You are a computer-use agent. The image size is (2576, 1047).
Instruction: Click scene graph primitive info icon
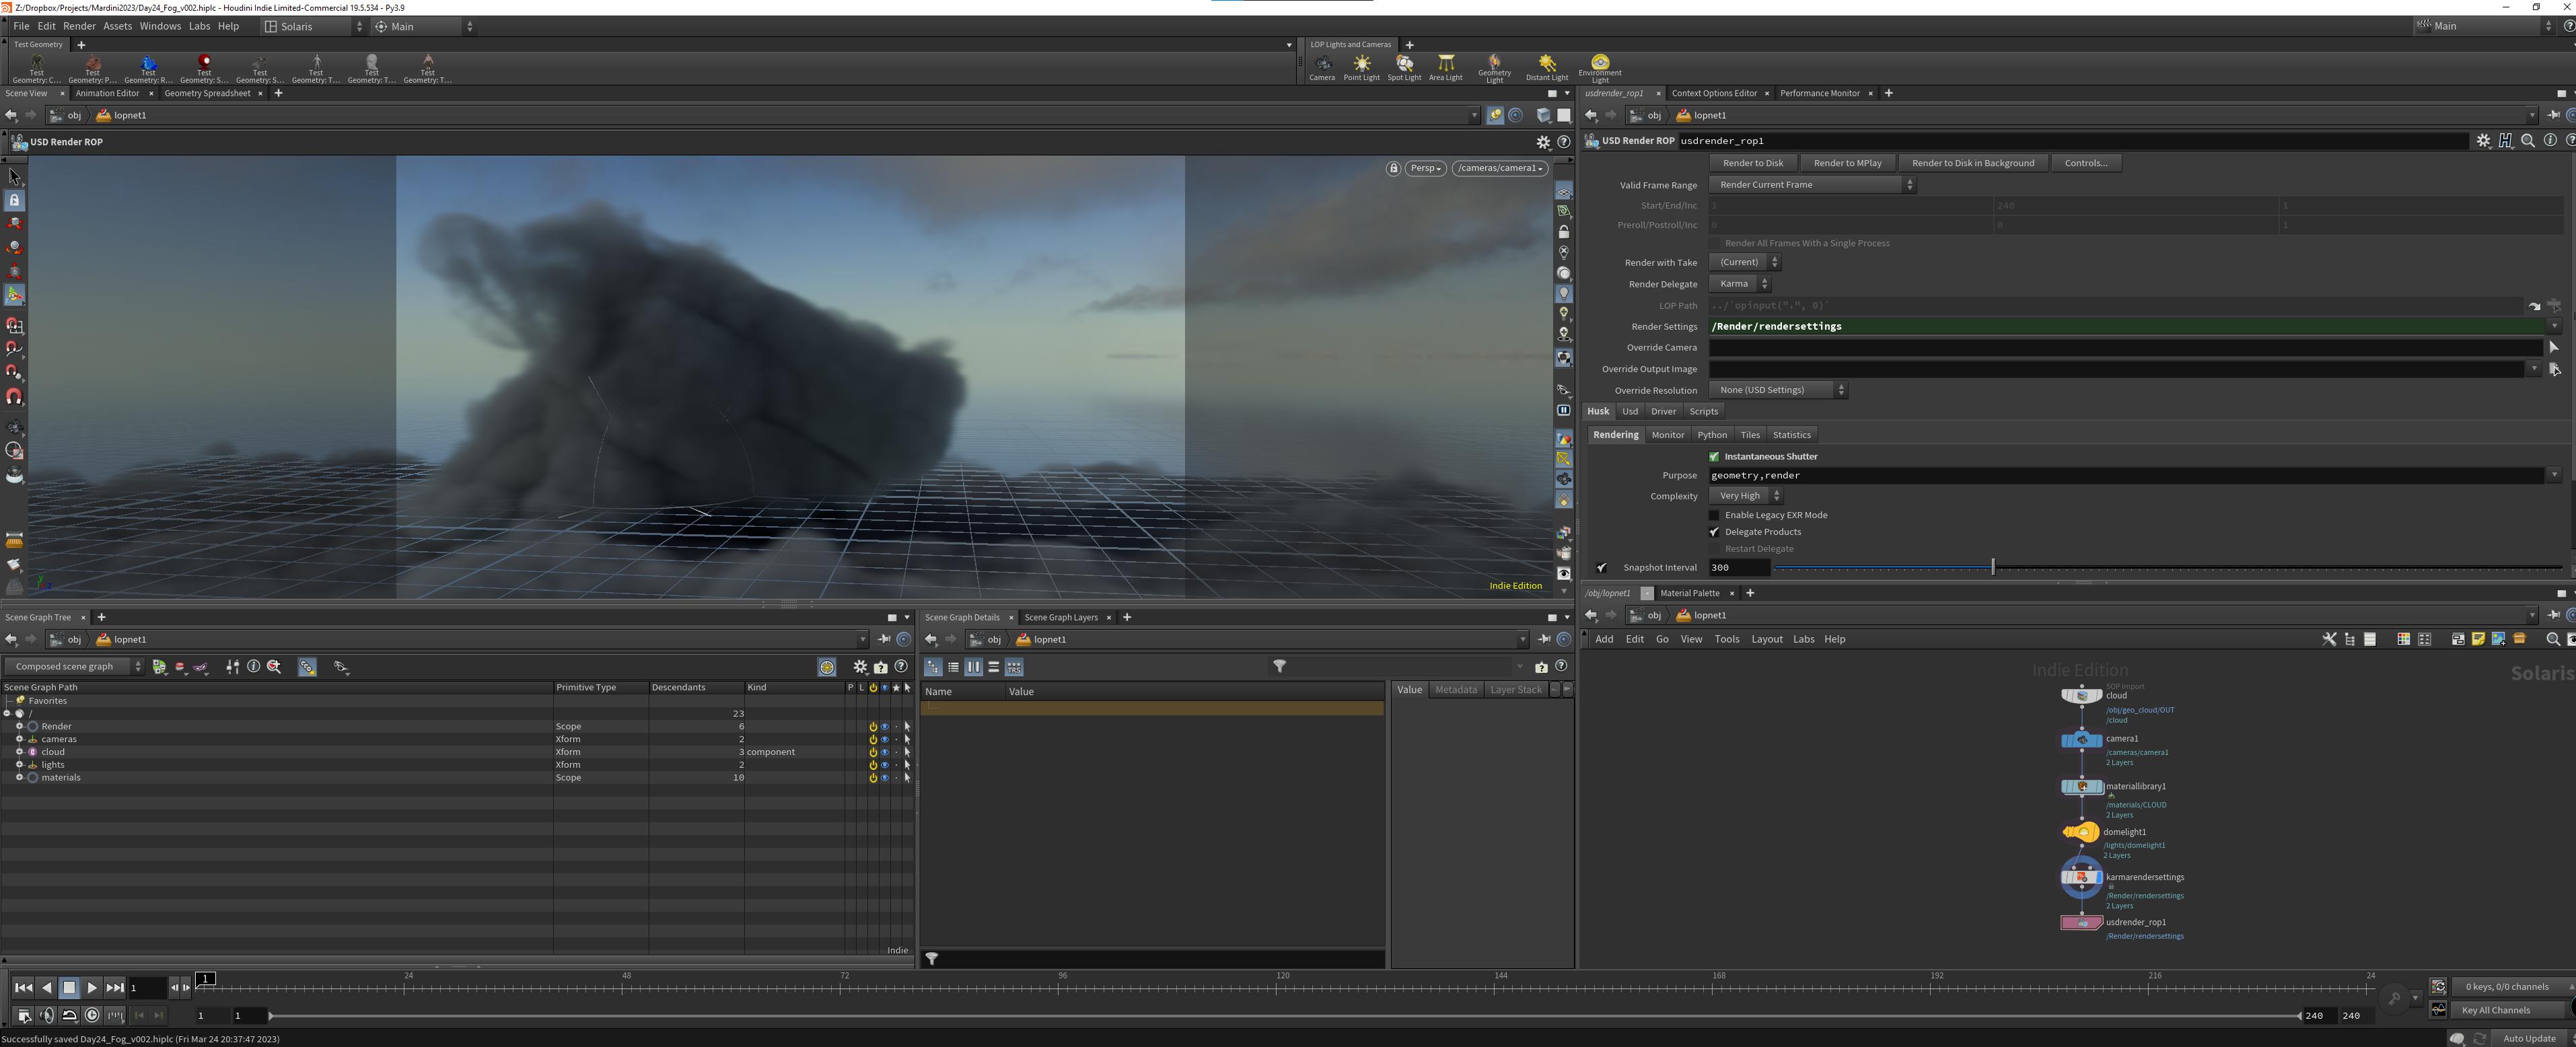(x=253, y=667)
